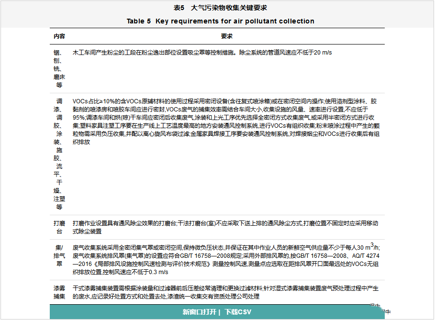Download the table using 下载CSV
Screen dimensions: 435x320
tap(238, 312)
